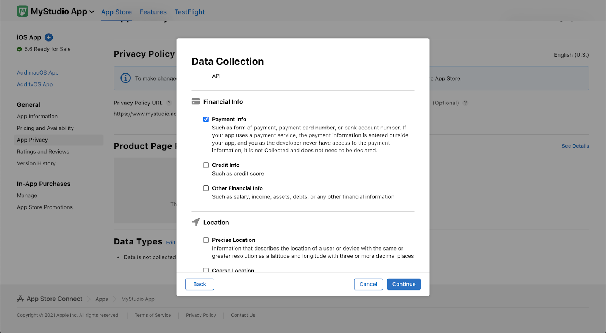Viewport: 606px width, 333px height.
Task: Check the Coarse Location checkbox
Action: point(206,270)
